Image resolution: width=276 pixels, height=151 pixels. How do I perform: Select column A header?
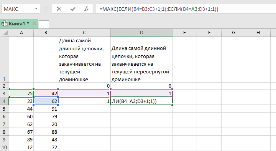(21, 32)
